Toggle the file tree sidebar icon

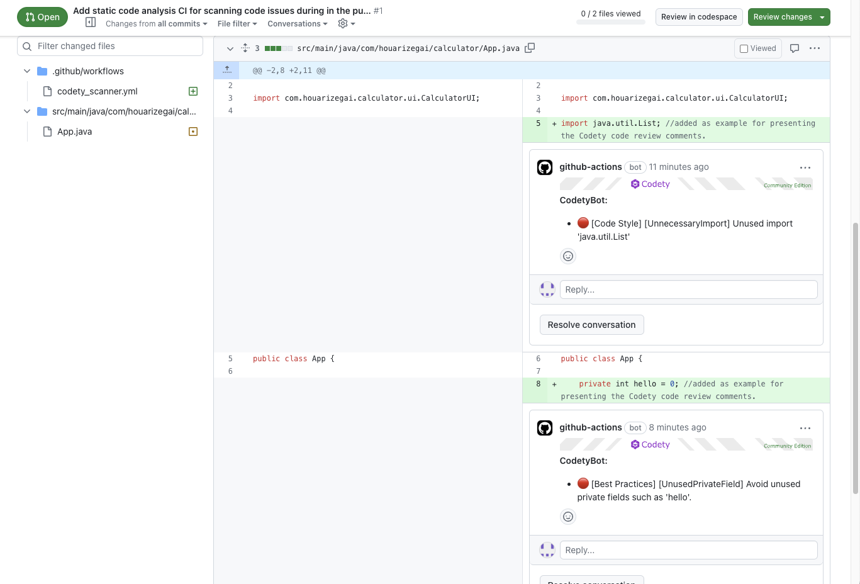91,23
